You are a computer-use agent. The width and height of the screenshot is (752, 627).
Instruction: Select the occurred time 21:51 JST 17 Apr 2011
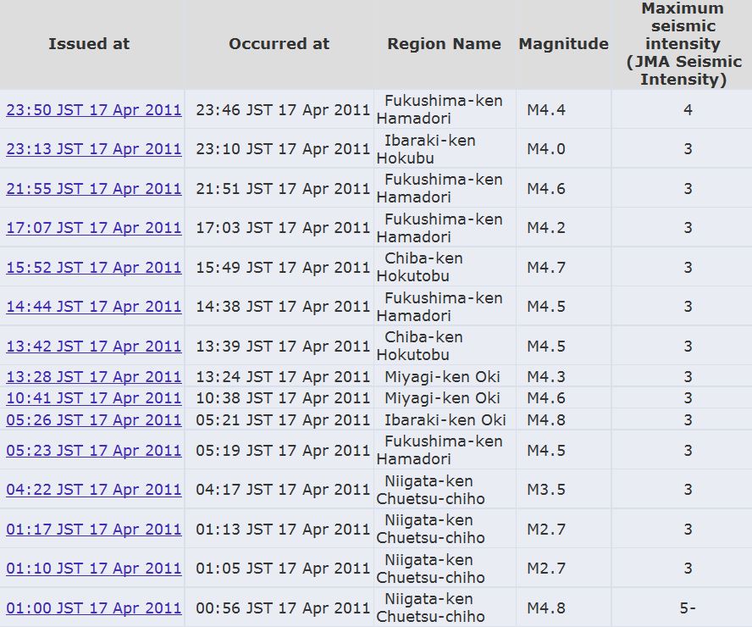tap(283, 189)
